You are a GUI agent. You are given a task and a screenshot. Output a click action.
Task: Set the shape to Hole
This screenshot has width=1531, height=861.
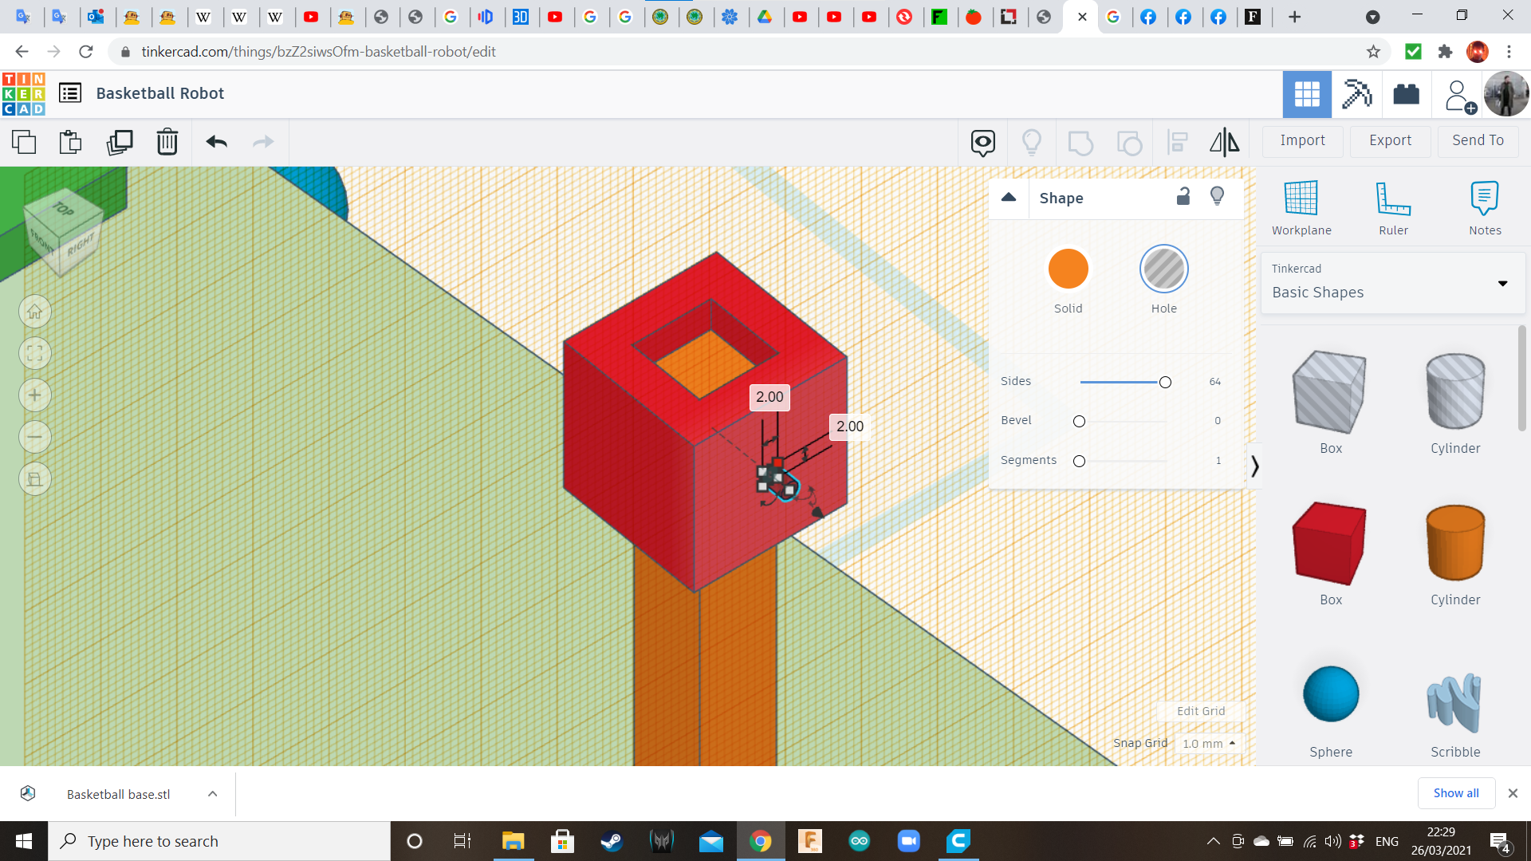[1163, 269]
